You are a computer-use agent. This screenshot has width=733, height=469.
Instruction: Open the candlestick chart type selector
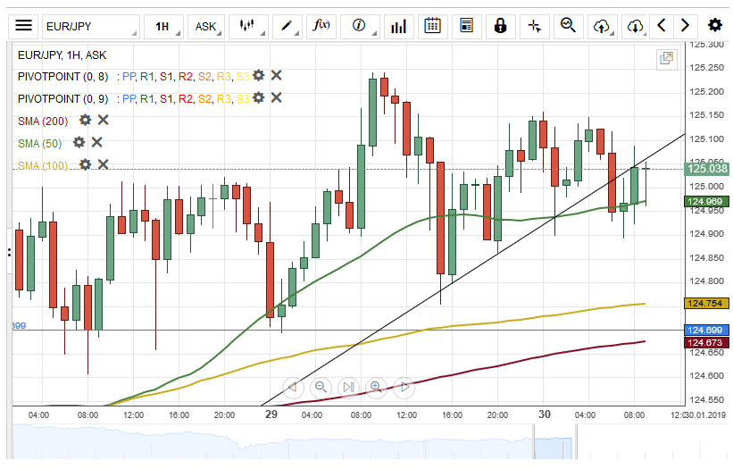coord(247,26)
